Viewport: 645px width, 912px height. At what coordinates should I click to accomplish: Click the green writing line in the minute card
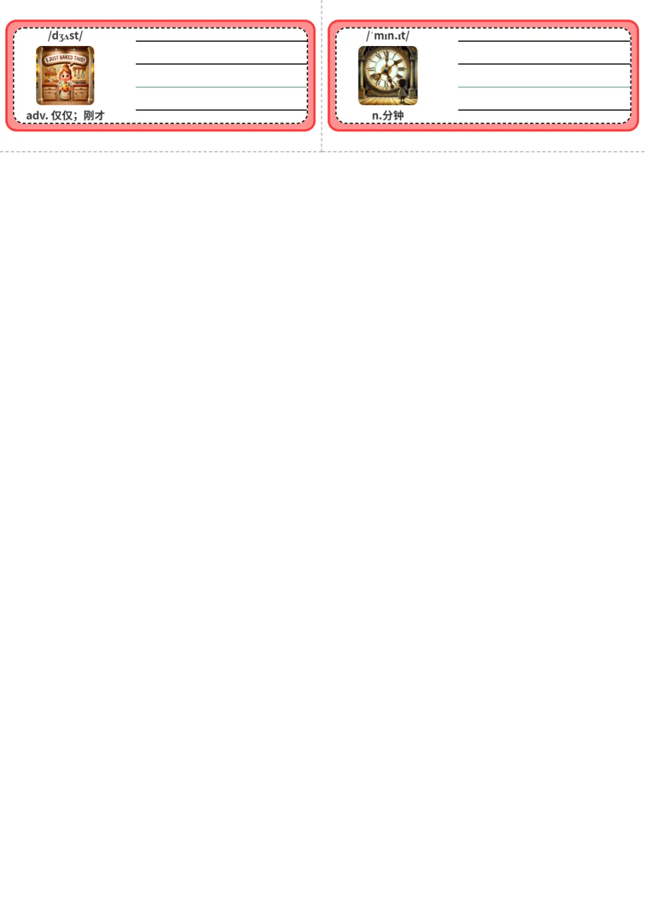tap(544, 87)
